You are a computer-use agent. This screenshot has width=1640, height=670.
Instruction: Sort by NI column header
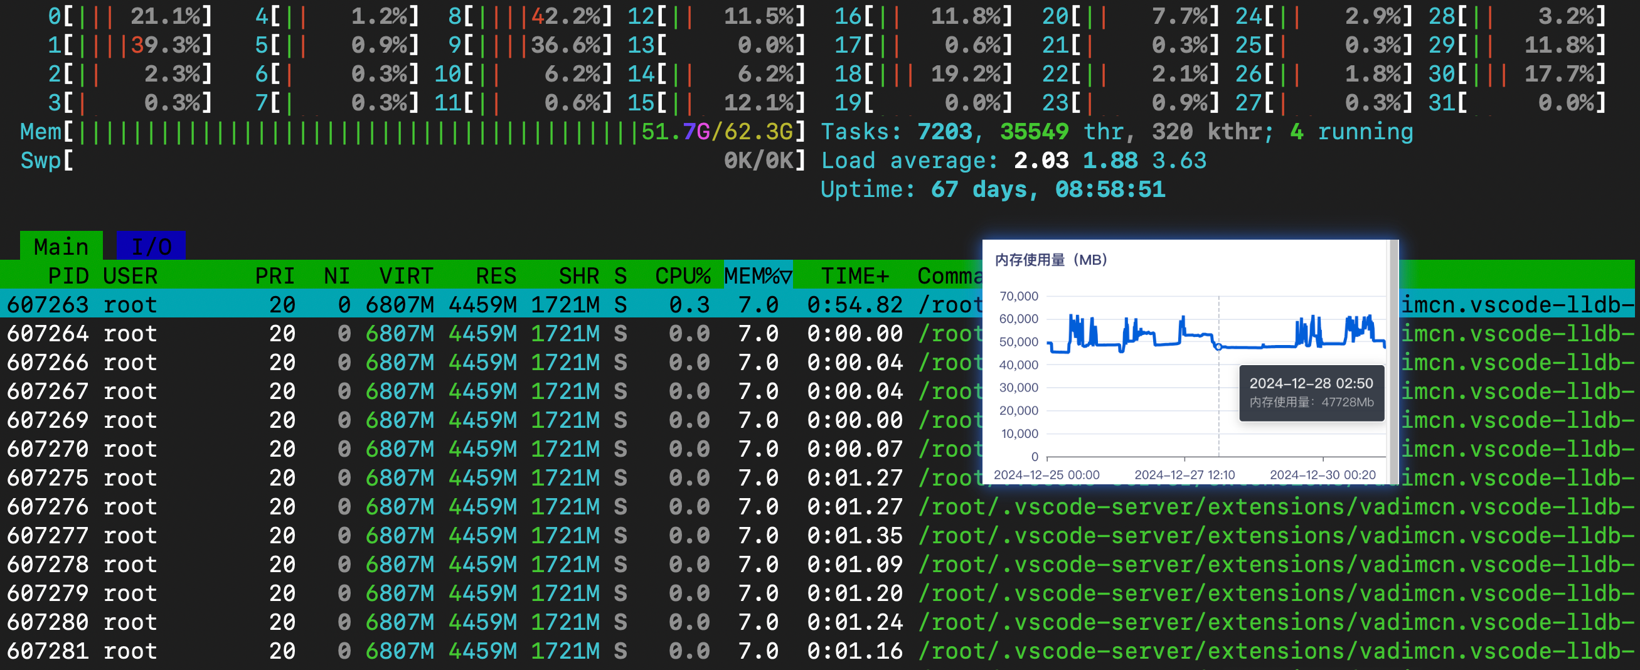pyautogui.click(x=337, y=276)
